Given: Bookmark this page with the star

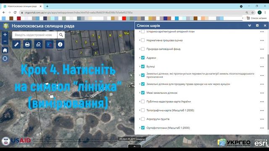Looking at the screenshot, I should click(x=252, y=13).
